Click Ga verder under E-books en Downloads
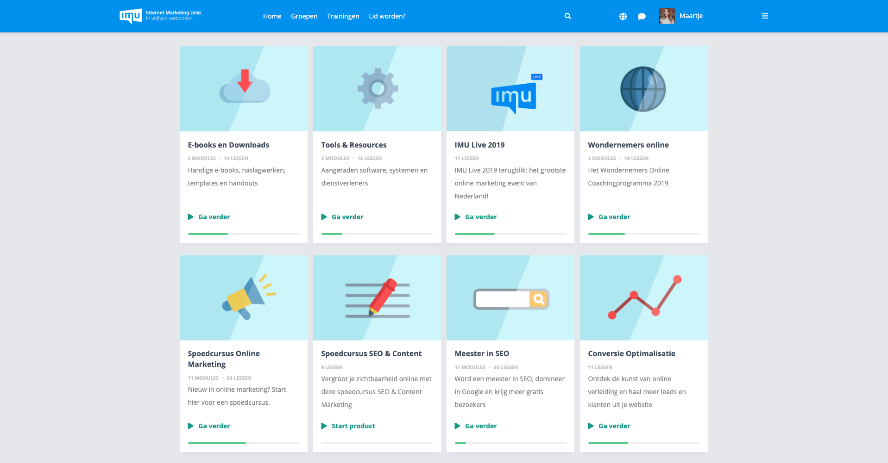Viewport: 888px width, 463px height. (x=214, y=217)
